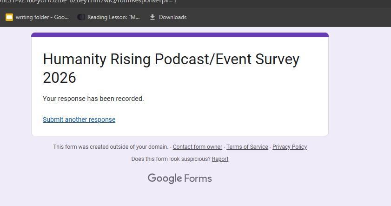Click the Downloads arrow icon
This screenshot has width=391, height=206.
tap(152, 17)
